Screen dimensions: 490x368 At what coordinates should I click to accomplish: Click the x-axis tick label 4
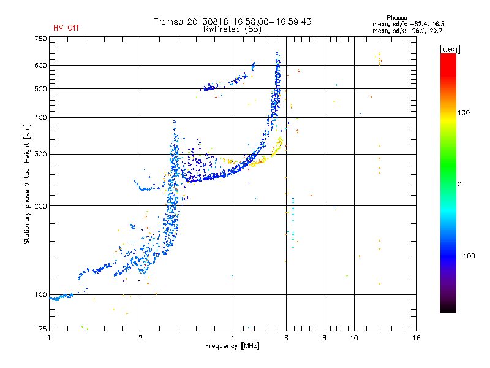(233, 338)
